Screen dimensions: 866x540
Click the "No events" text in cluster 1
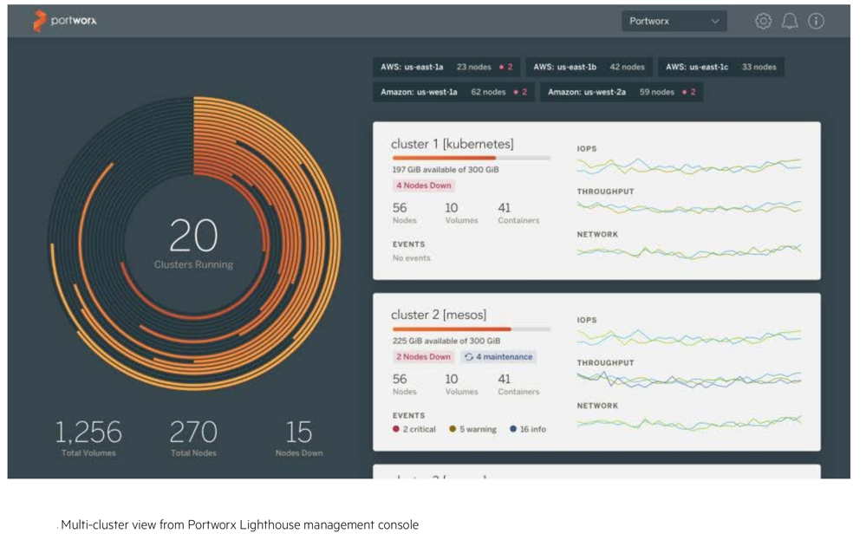[412, 257]
